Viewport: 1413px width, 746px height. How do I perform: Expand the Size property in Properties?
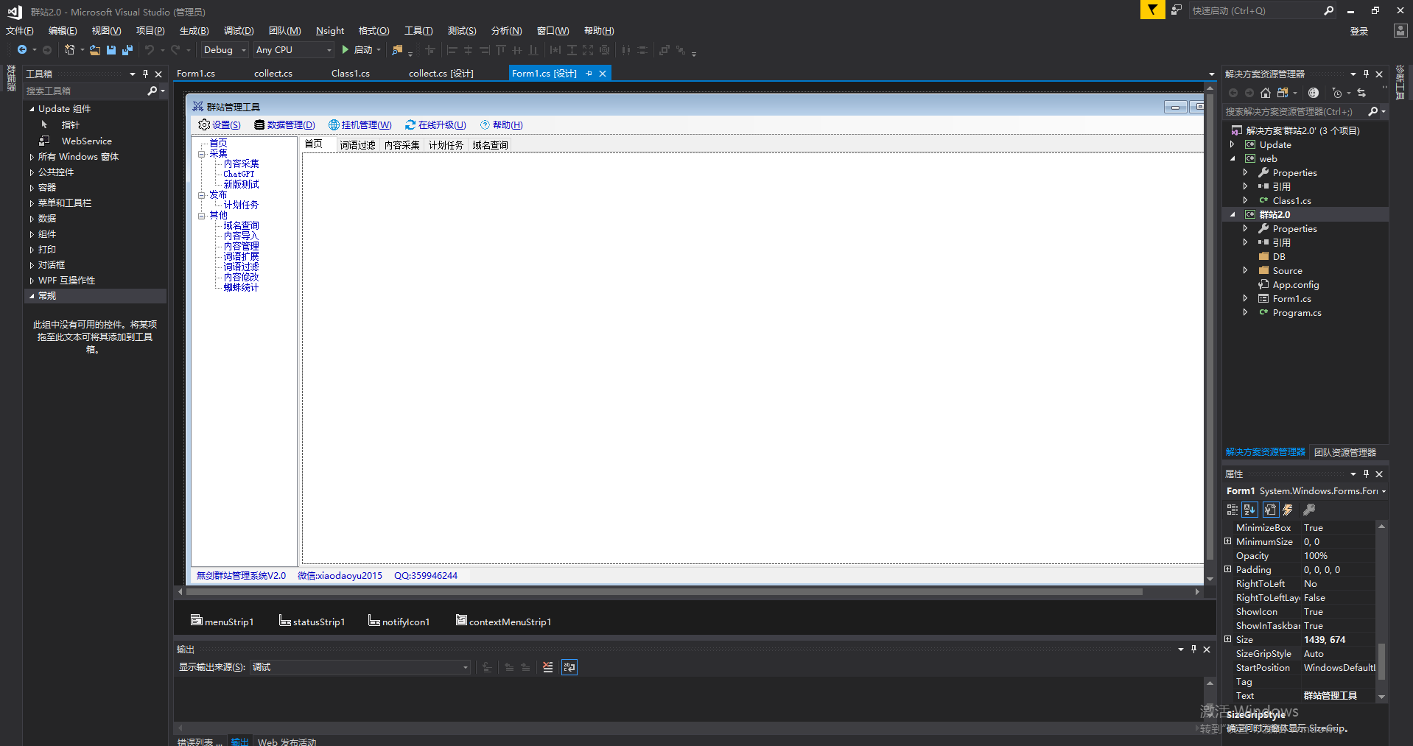pos(1228,639)
